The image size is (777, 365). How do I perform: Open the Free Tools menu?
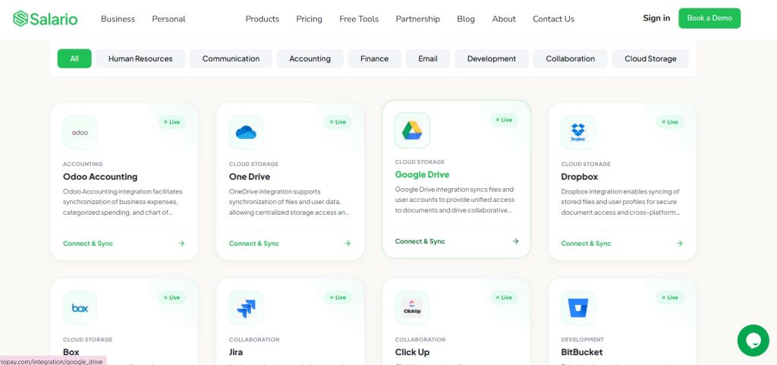359,19
